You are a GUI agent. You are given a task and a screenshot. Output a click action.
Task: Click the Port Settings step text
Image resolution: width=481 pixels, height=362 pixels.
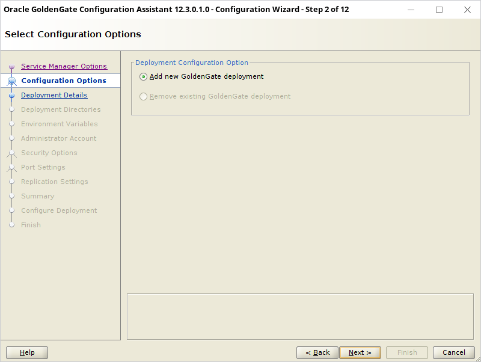pyautogui.click(x=43, y=167)
